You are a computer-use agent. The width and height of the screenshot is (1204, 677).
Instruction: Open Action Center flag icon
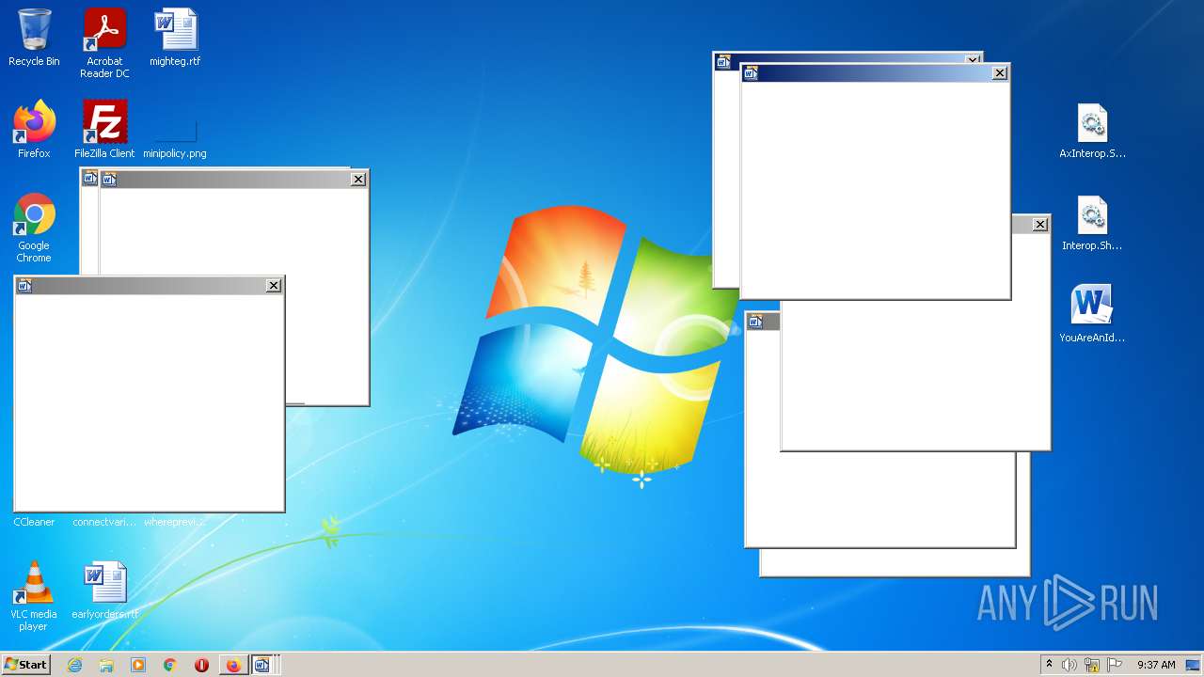point(1115,665)
